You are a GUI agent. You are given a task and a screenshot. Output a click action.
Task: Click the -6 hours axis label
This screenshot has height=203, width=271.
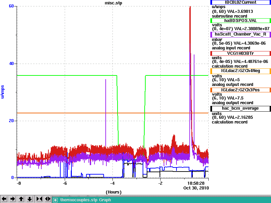click(65, 183)
